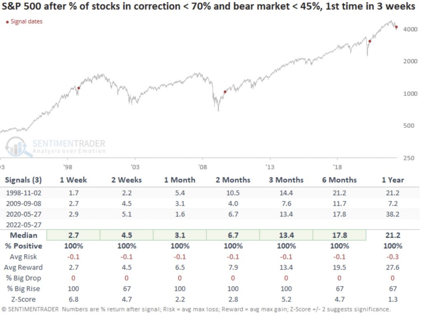Screen dimensions: 421x315
Task: Select the 1998-11-02 signal row date
Action: 23,192
